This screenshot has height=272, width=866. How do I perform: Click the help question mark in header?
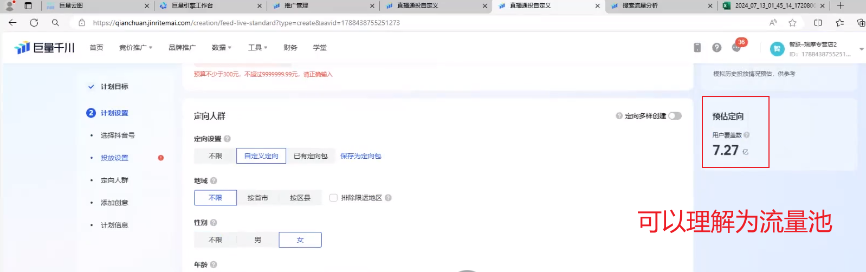tap(716, 48)
